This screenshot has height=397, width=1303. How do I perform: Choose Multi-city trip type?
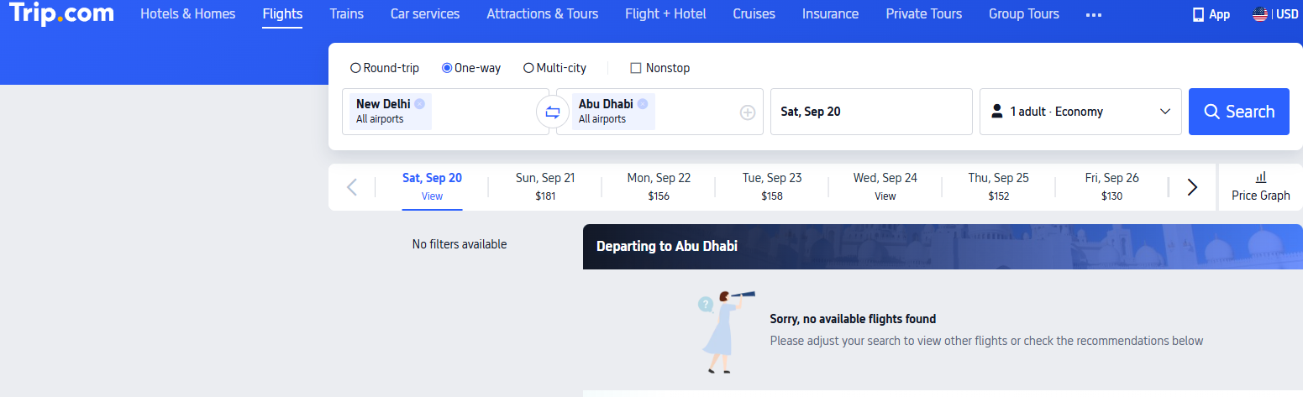528,68
